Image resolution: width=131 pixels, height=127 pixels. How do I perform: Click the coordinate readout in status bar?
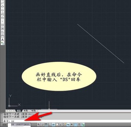(x=4, y=125)
